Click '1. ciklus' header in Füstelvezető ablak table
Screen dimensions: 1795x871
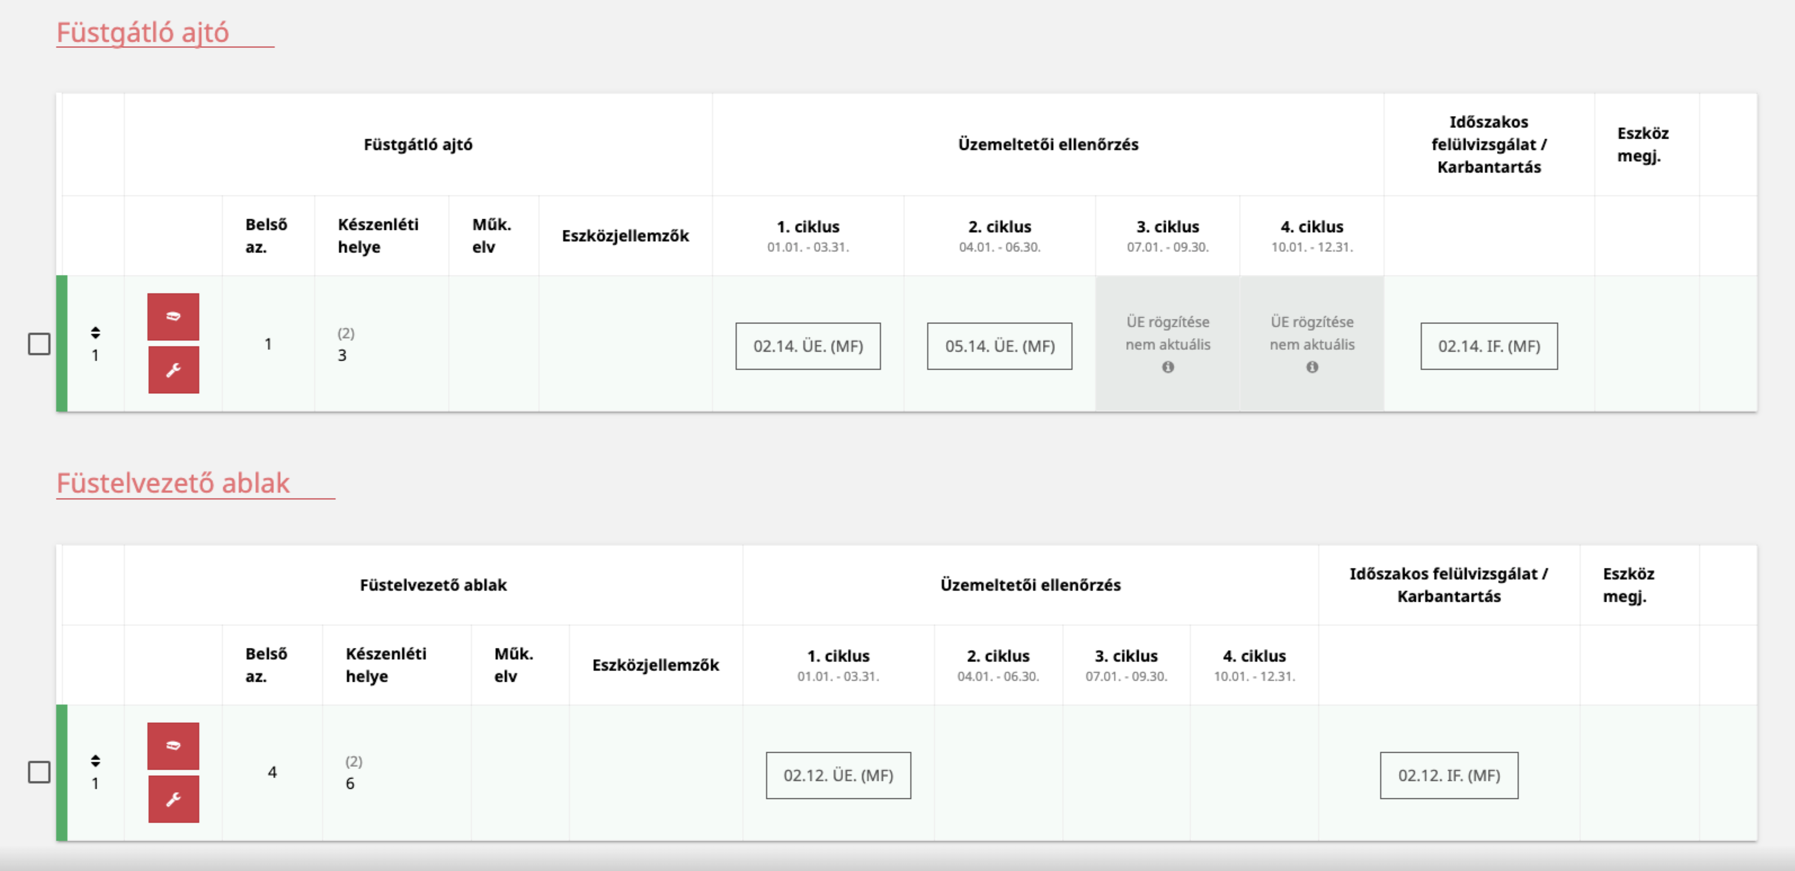click(x=838, y=656)
